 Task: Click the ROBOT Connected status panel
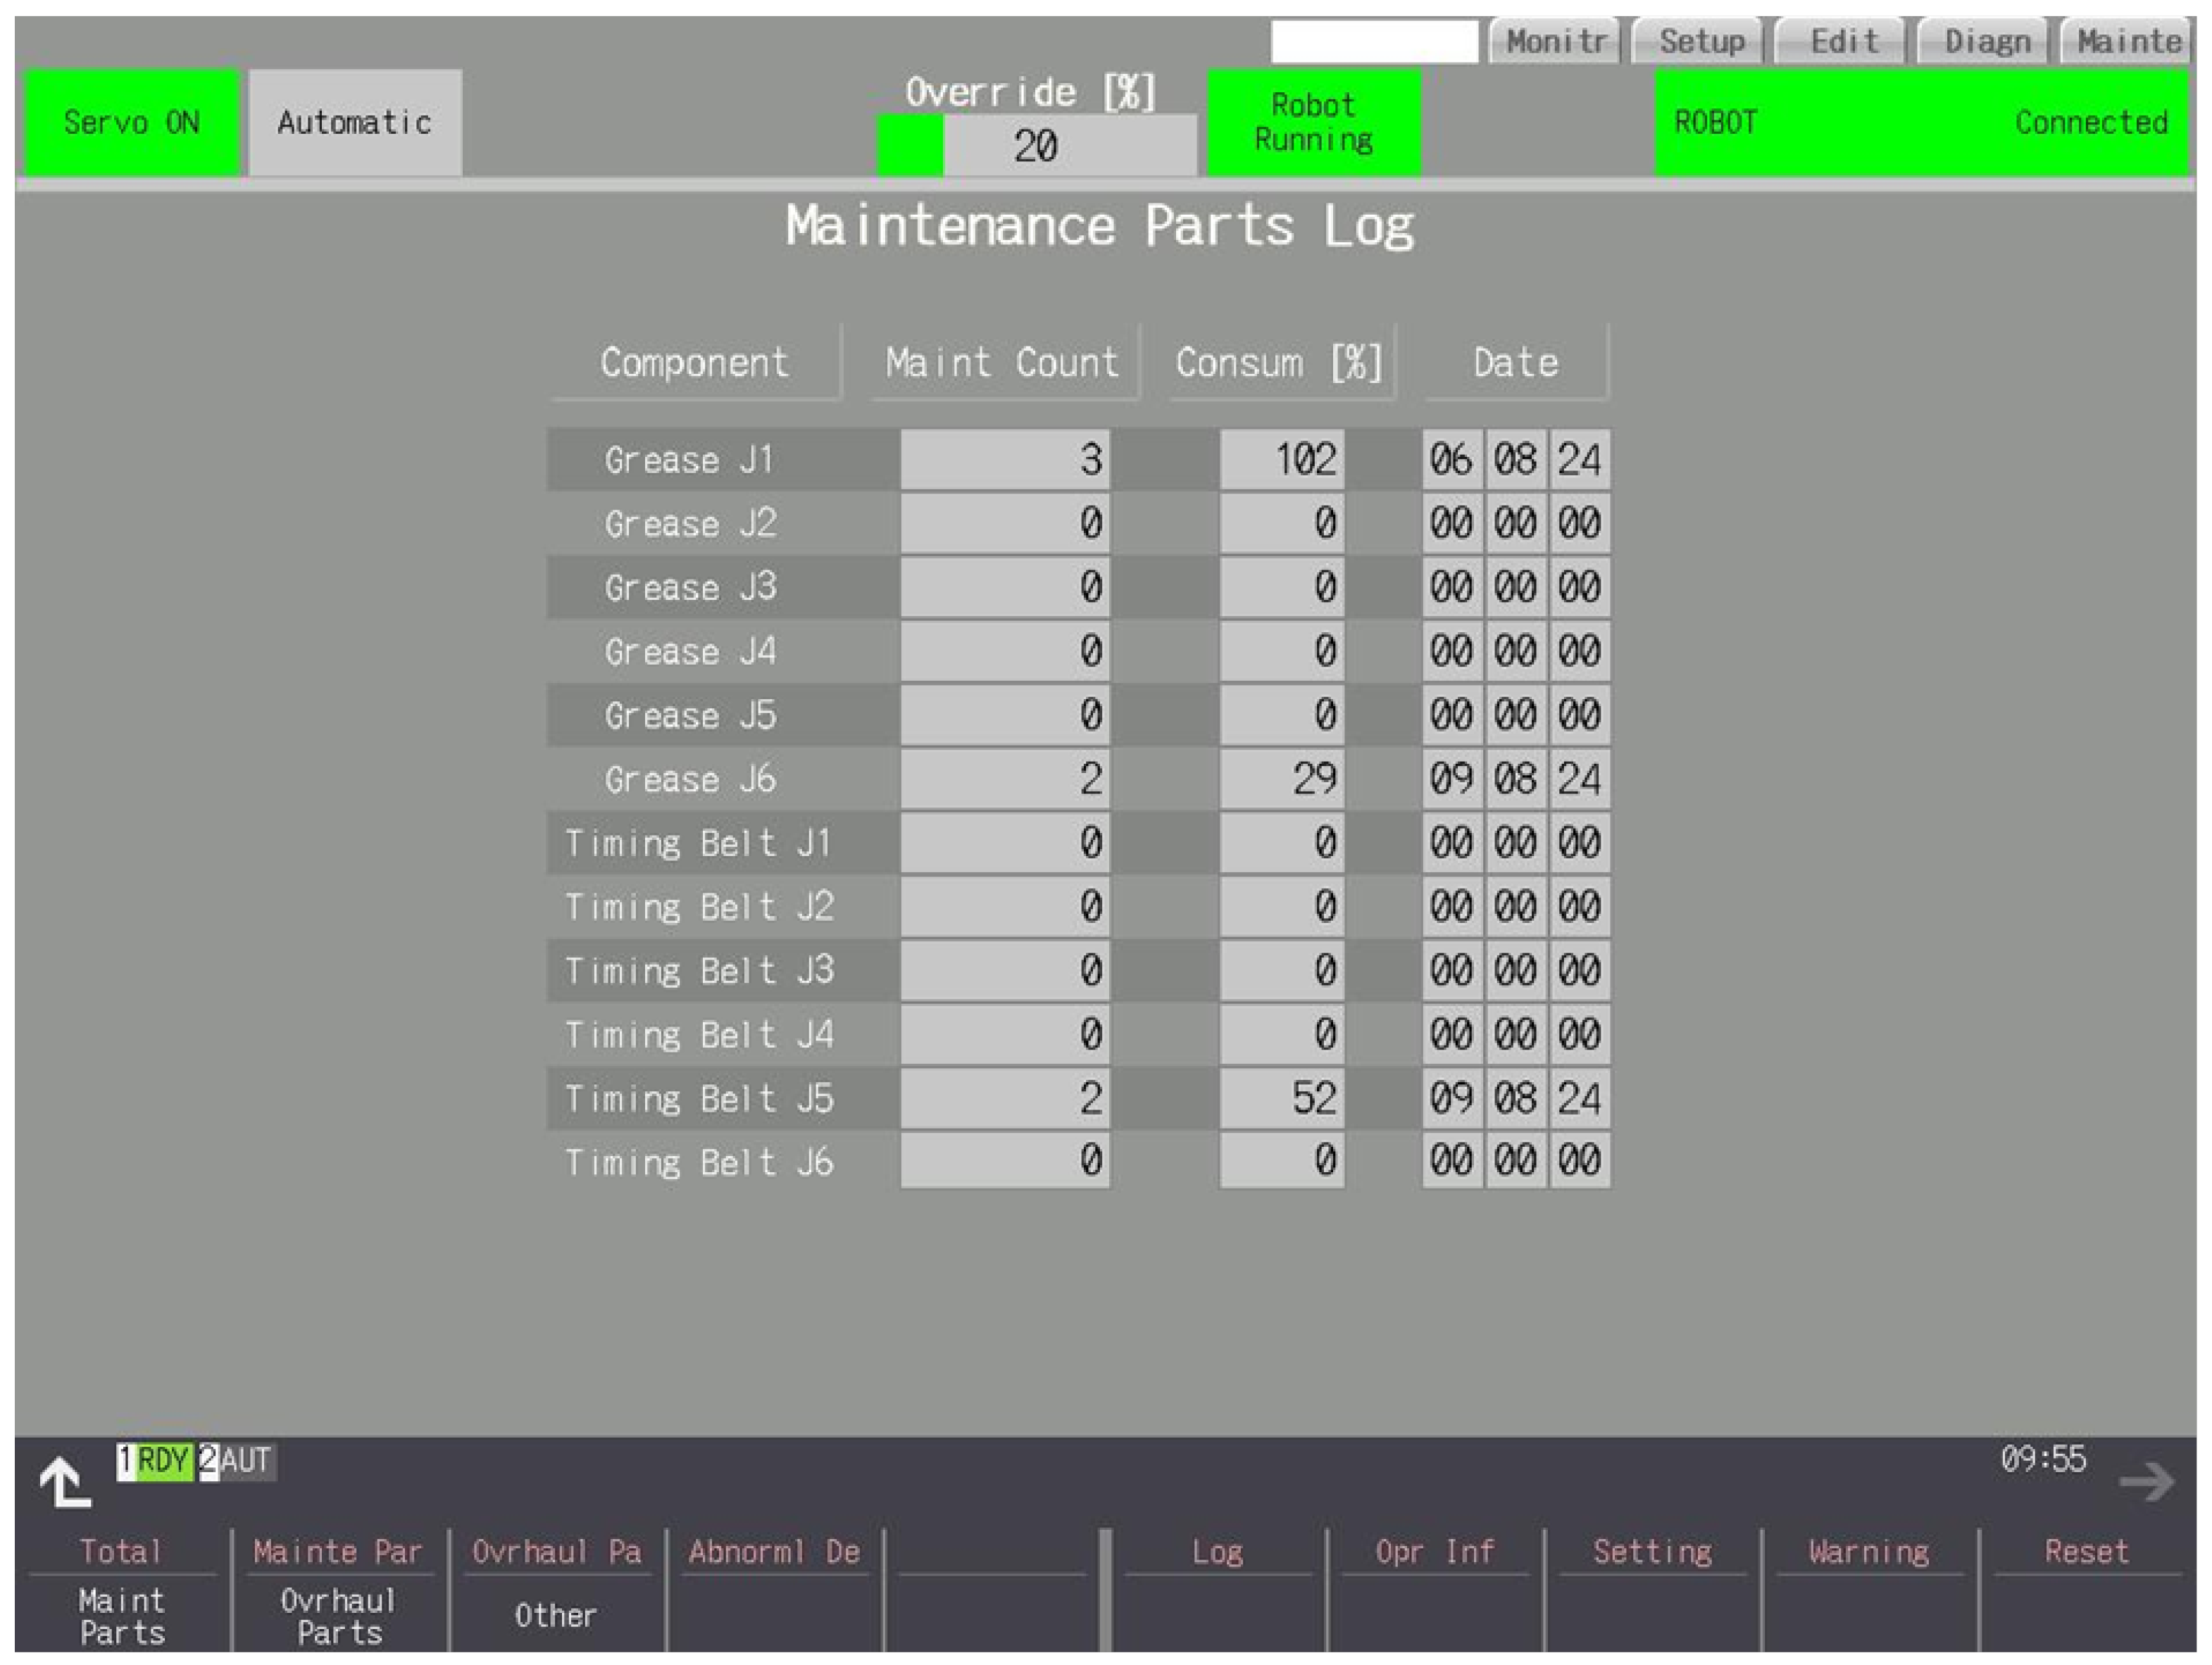click(1920, 123)
